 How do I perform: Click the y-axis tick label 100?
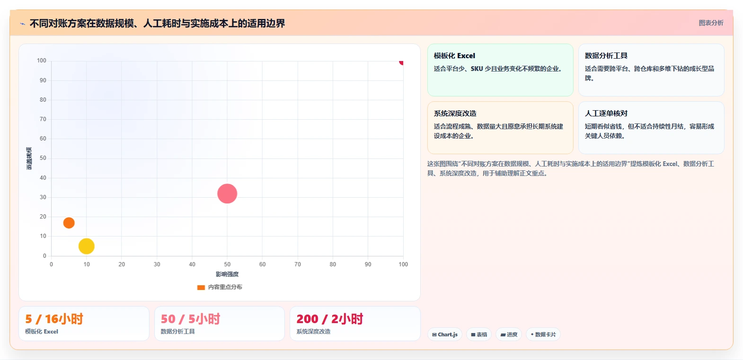pyautogui.click(x=42, y=61)
